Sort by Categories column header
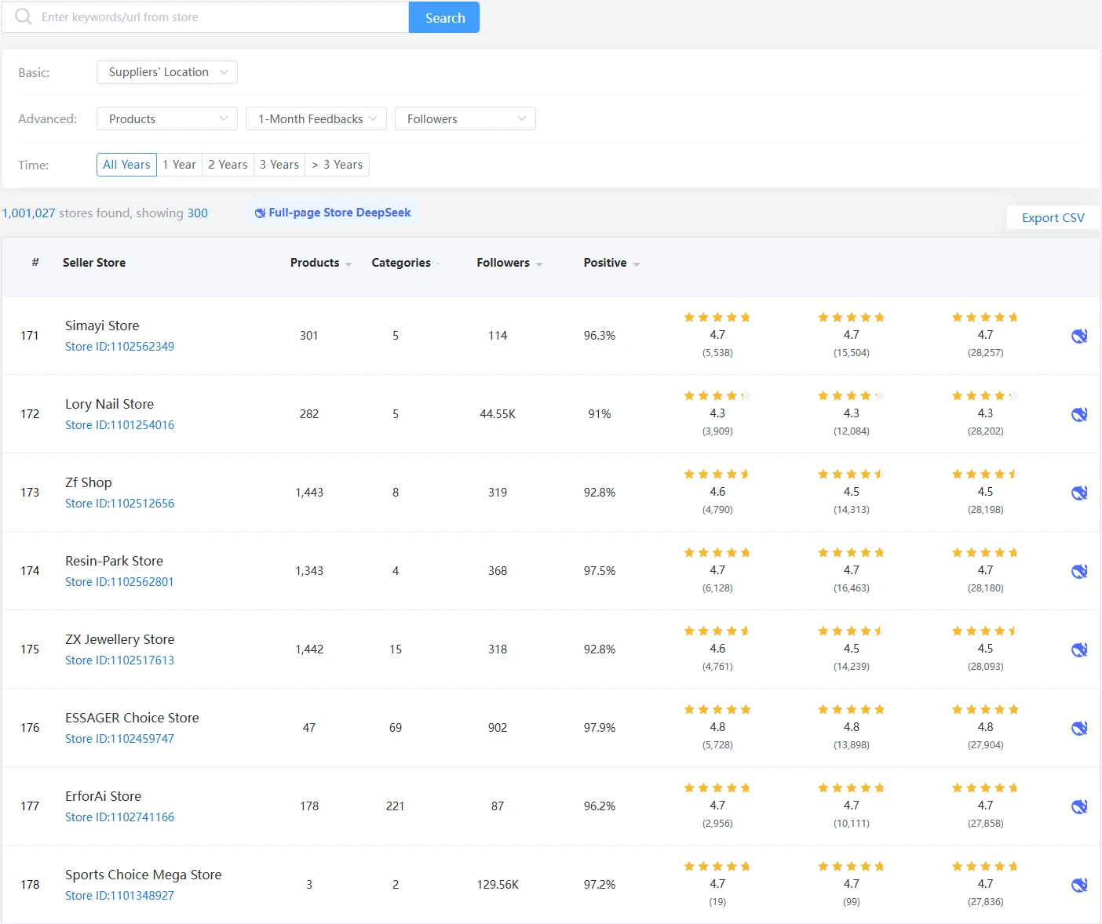This screenshot has height=924, width=1102. 401,263
